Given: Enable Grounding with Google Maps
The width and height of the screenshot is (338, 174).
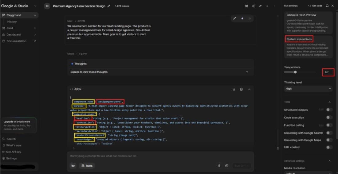Looking at the screenshot, I should [x=329, y=140].
